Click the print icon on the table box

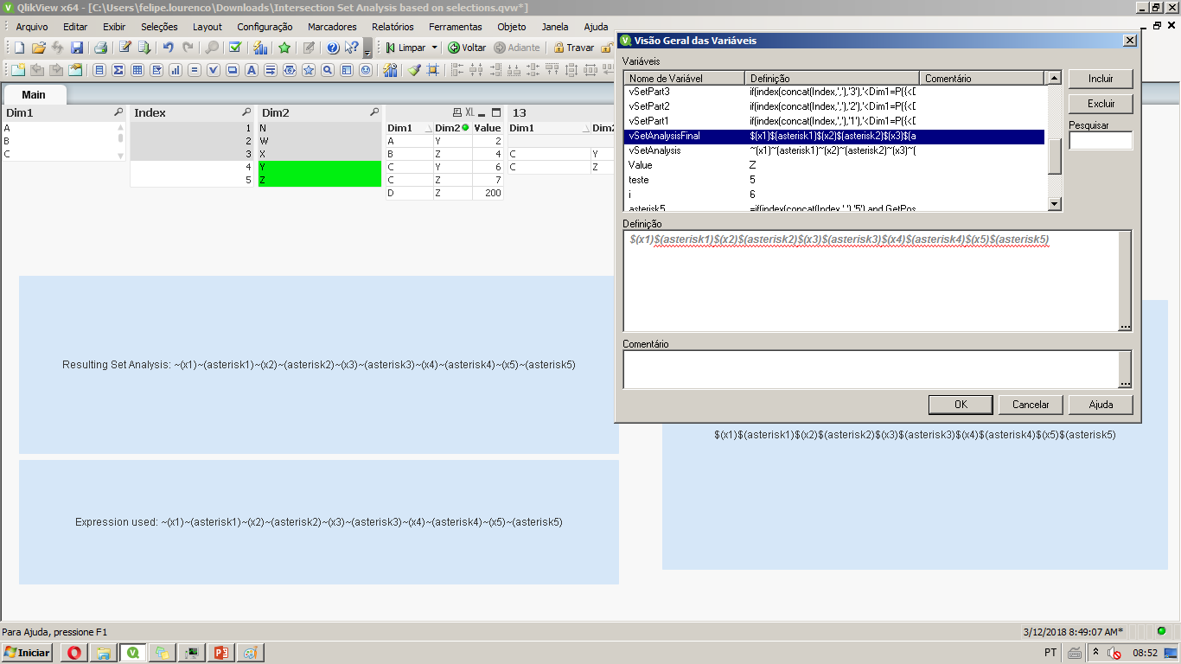point(457,112)
